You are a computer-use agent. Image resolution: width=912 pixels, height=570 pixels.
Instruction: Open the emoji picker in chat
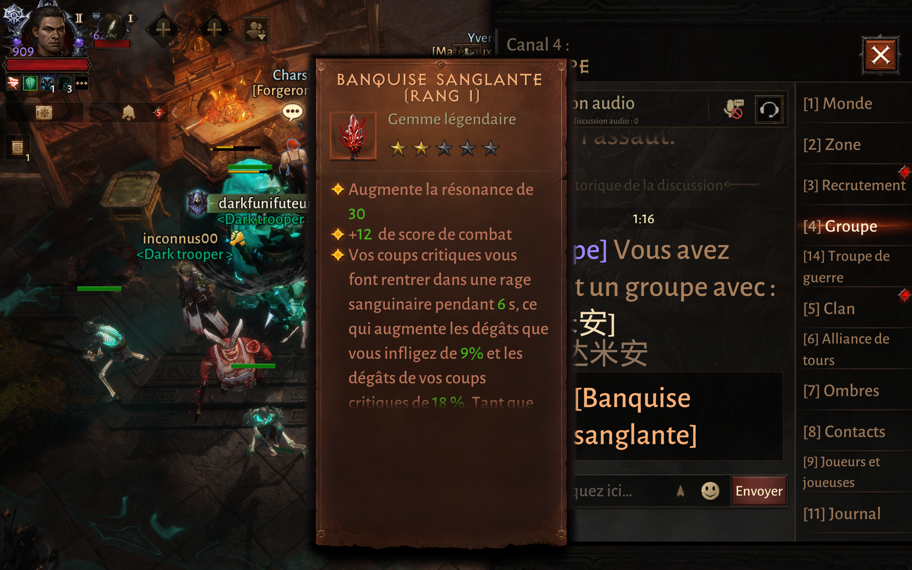[710, 491]
